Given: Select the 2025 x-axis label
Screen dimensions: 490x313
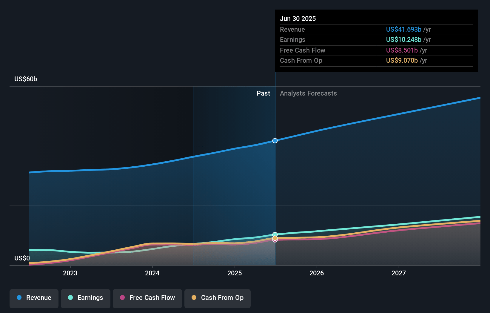Looking at the screenshot, I should point(235,273).
